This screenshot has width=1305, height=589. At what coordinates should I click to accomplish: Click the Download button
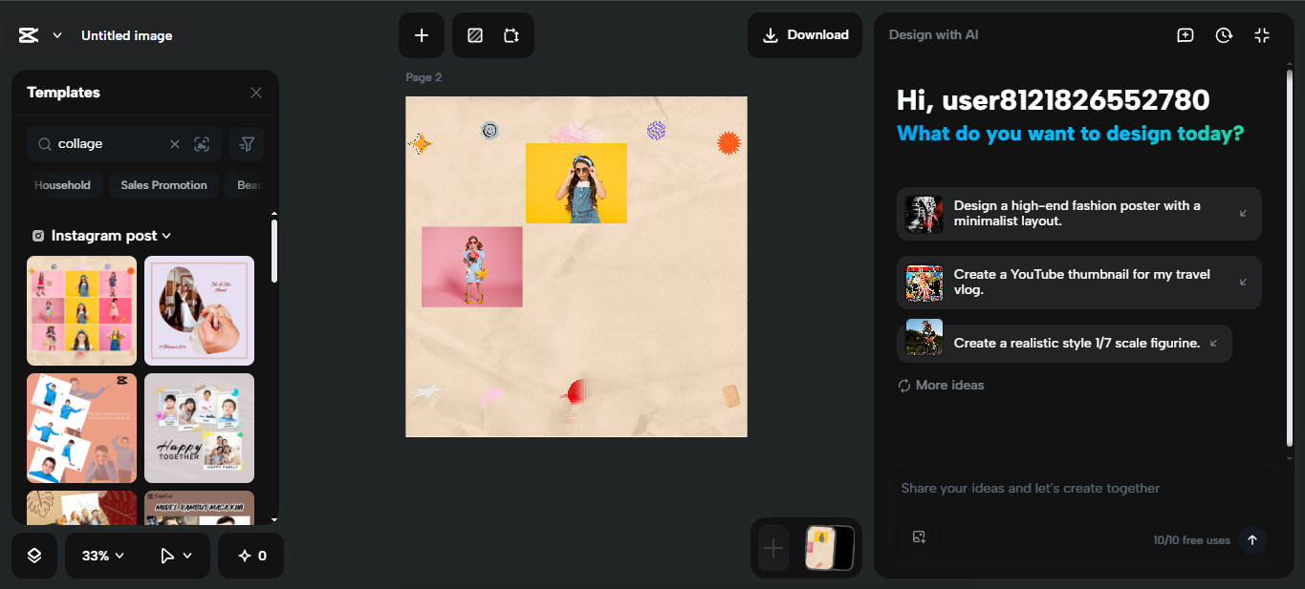pos(805,35)
